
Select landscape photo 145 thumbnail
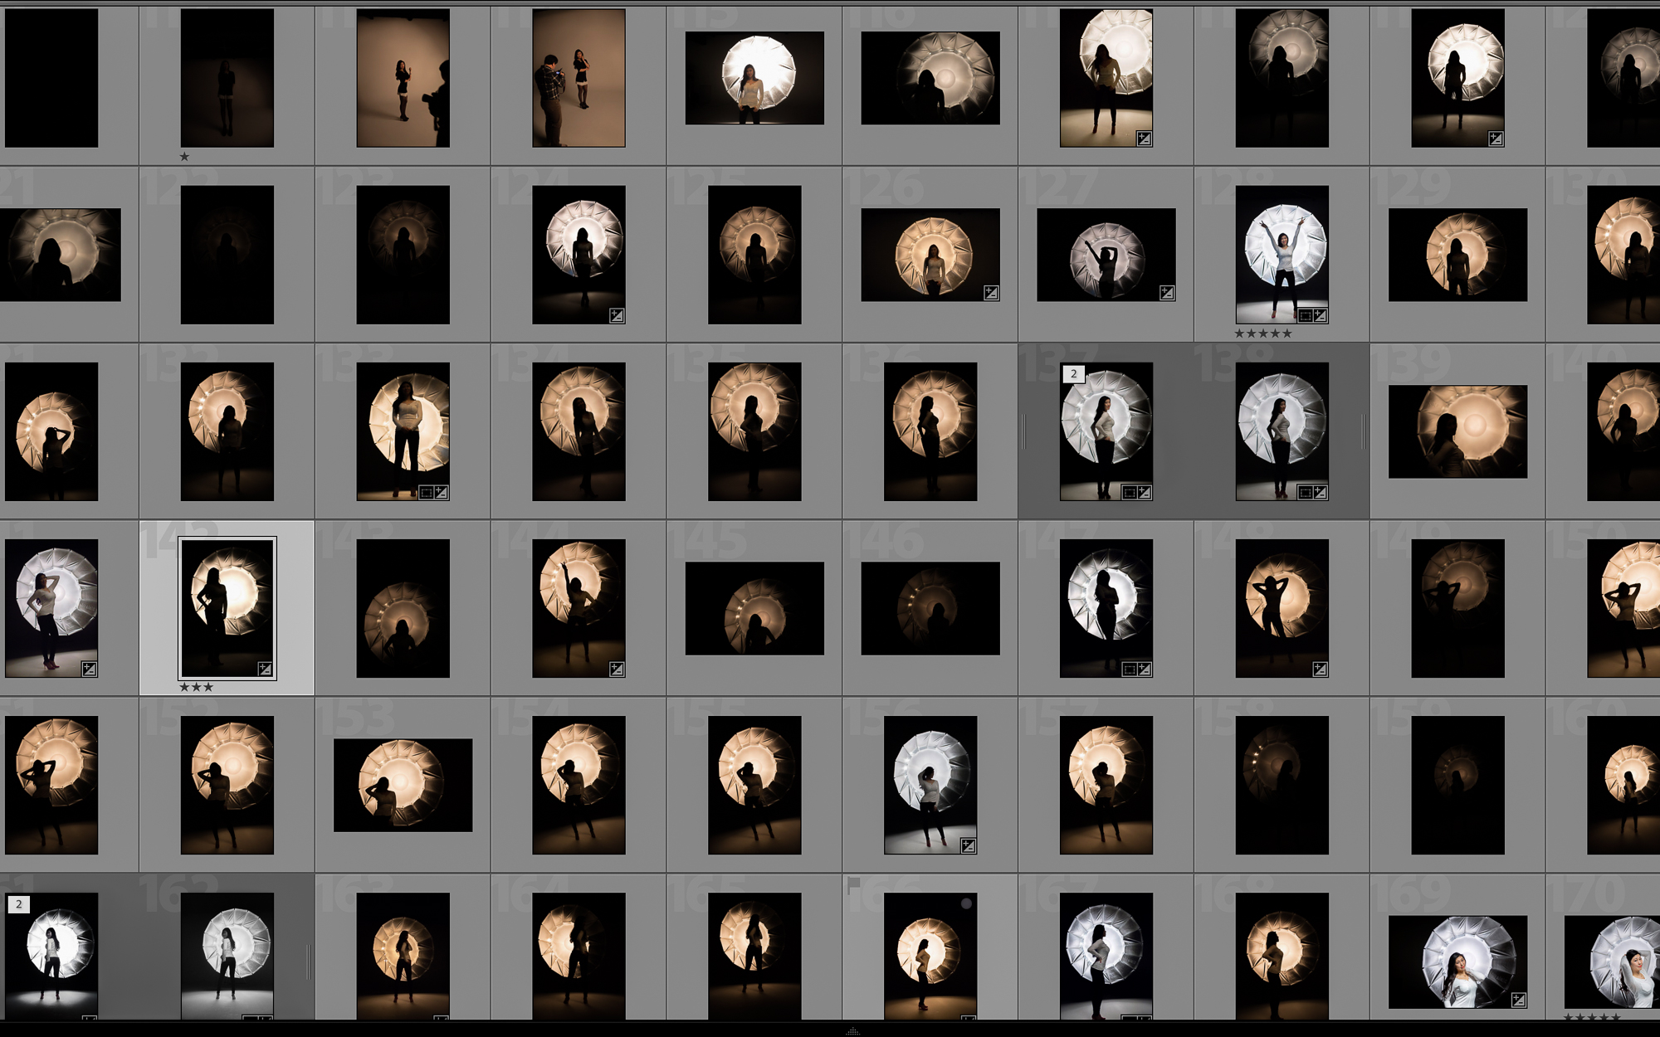pos(754,608)
